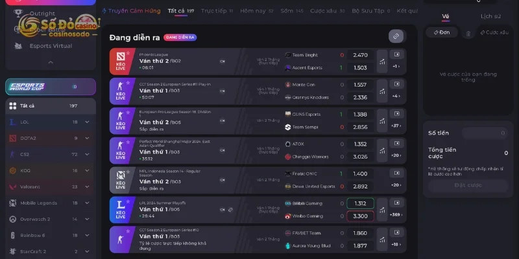
Task: Expand +369 more markets for LPL match
Action: point(396,215)
